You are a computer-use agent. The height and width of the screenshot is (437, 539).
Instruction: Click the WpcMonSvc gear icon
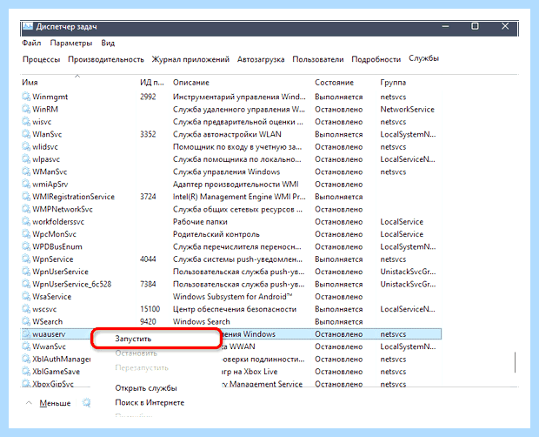[26, 234]
